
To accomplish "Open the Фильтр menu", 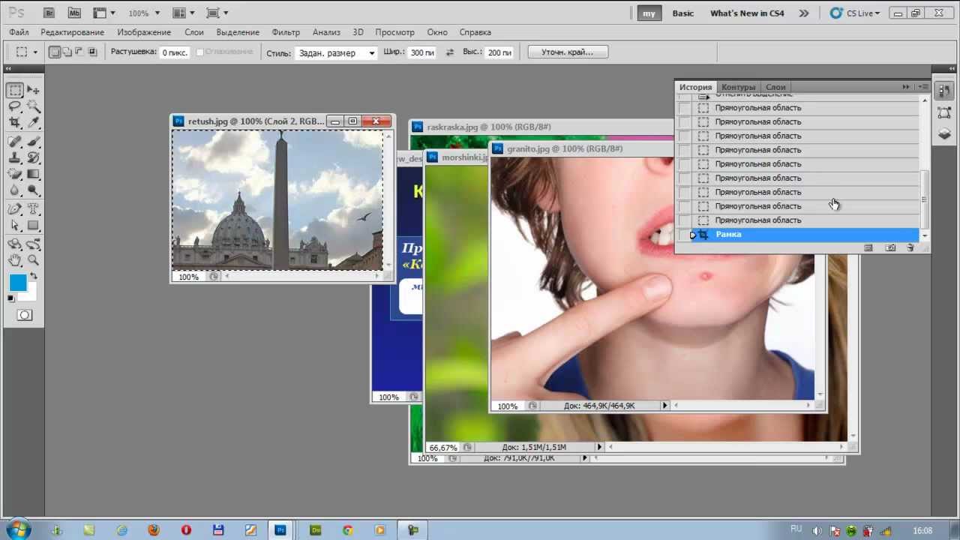I will [286, 32].
